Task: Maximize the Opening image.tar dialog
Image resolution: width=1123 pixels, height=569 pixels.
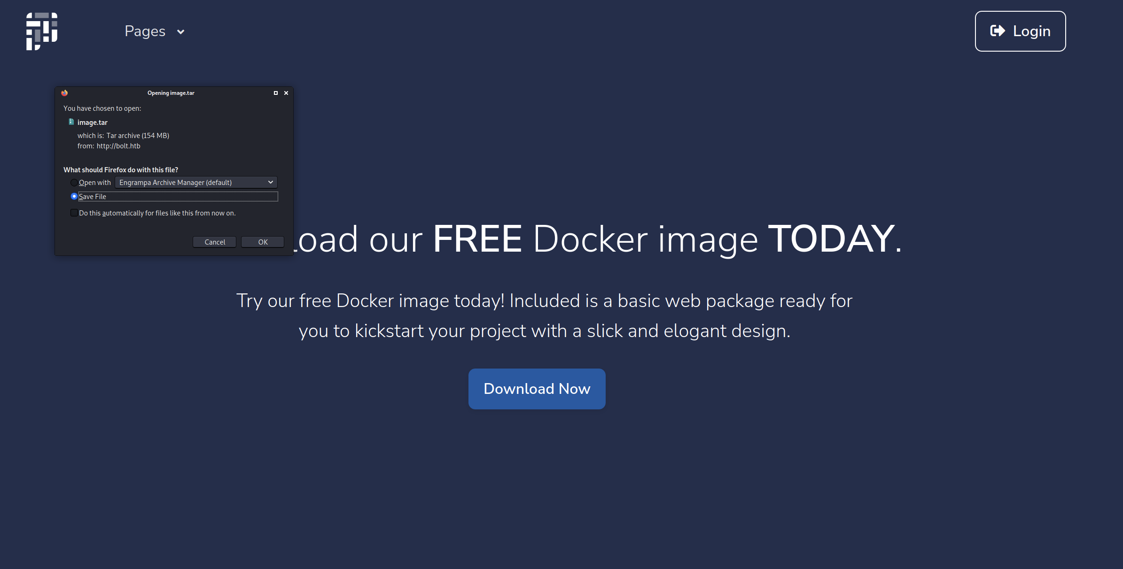Action: [x=276, y=93]
